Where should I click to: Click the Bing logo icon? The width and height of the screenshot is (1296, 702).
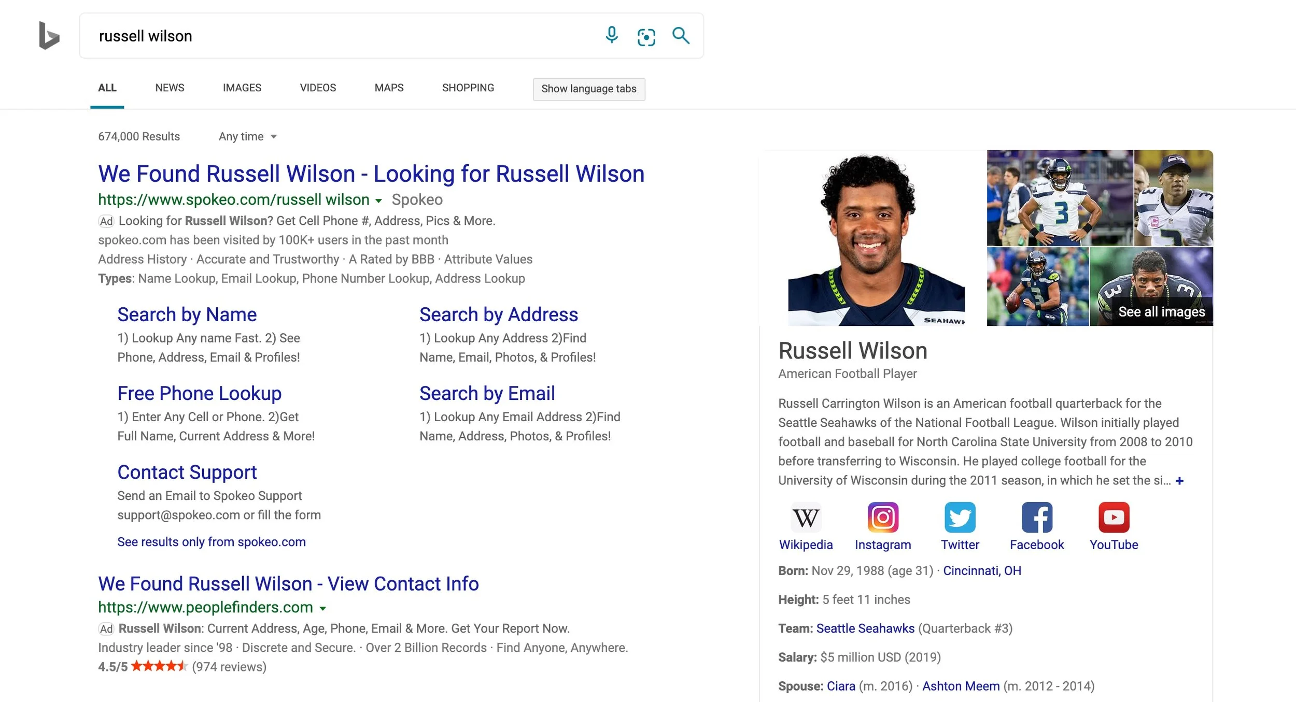[49, 36]
